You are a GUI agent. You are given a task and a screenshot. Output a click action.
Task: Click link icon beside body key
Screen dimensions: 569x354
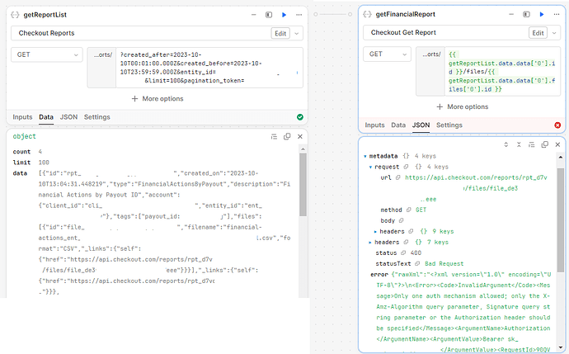[401, 220]
